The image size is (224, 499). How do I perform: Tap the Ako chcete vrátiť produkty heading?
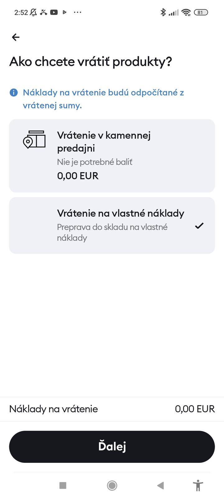pos(91,62)
